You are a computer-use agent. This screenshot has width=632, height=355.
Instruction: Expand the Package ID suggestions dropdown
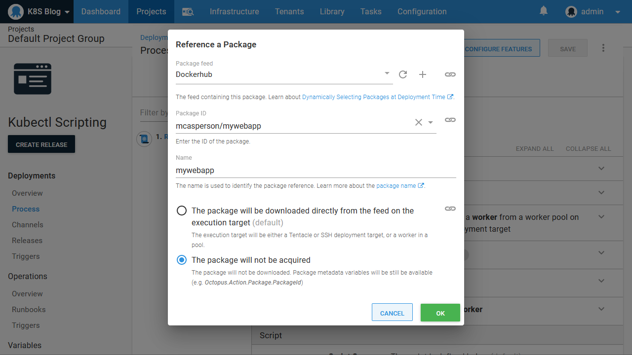coord(431,123)
